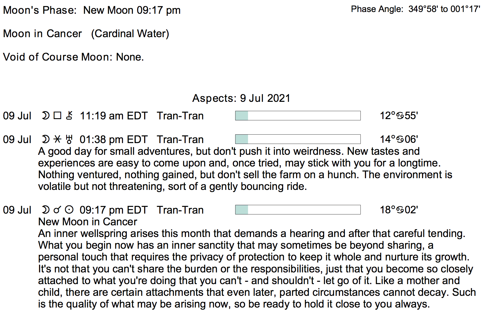Screen dimensions: 489x316
Task: Select the Uranus glyph in the second aspect
Action: coord(69,139)
